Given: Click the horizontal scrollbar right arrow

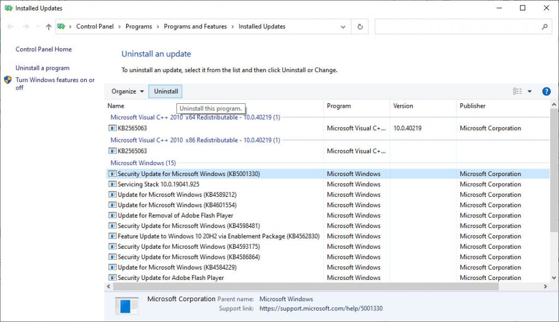Looking at the screenshot, I should [545, 286].
